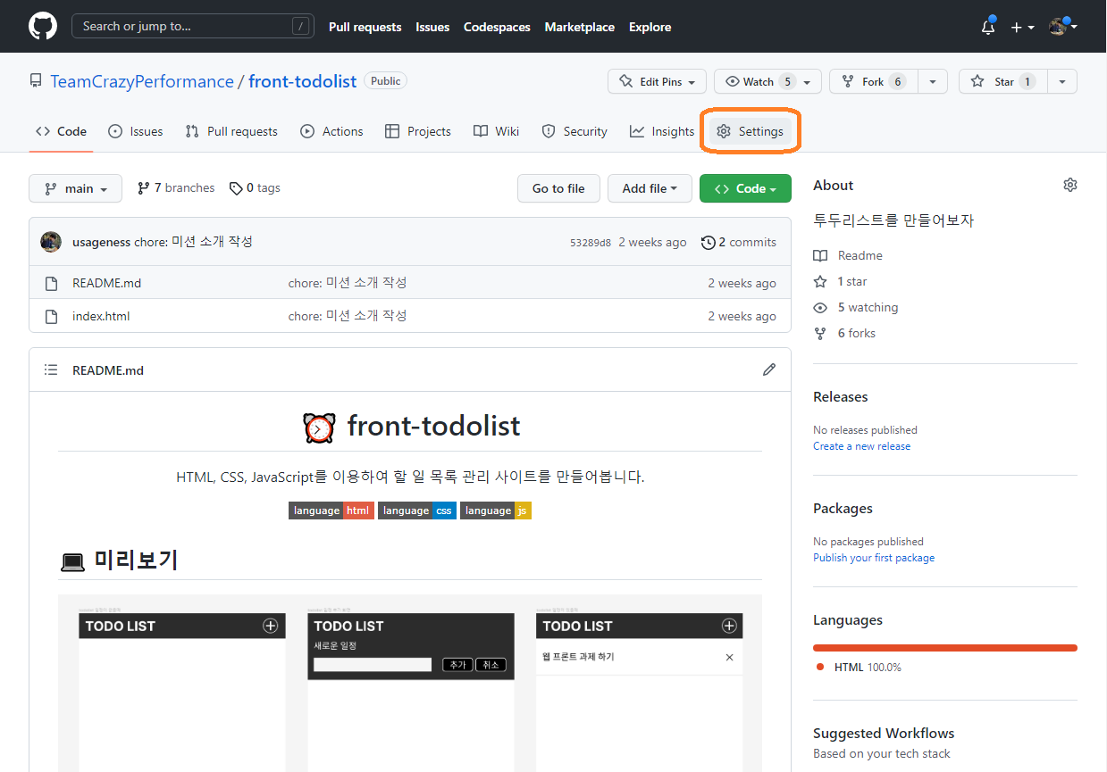Click second TODO LIST preview image

(x=411, y=689)
